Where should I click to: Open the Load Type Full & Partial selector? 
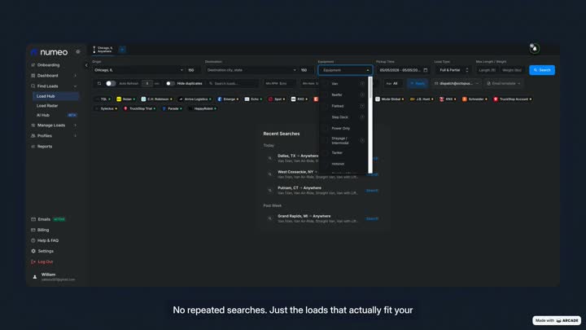[453, 70]
